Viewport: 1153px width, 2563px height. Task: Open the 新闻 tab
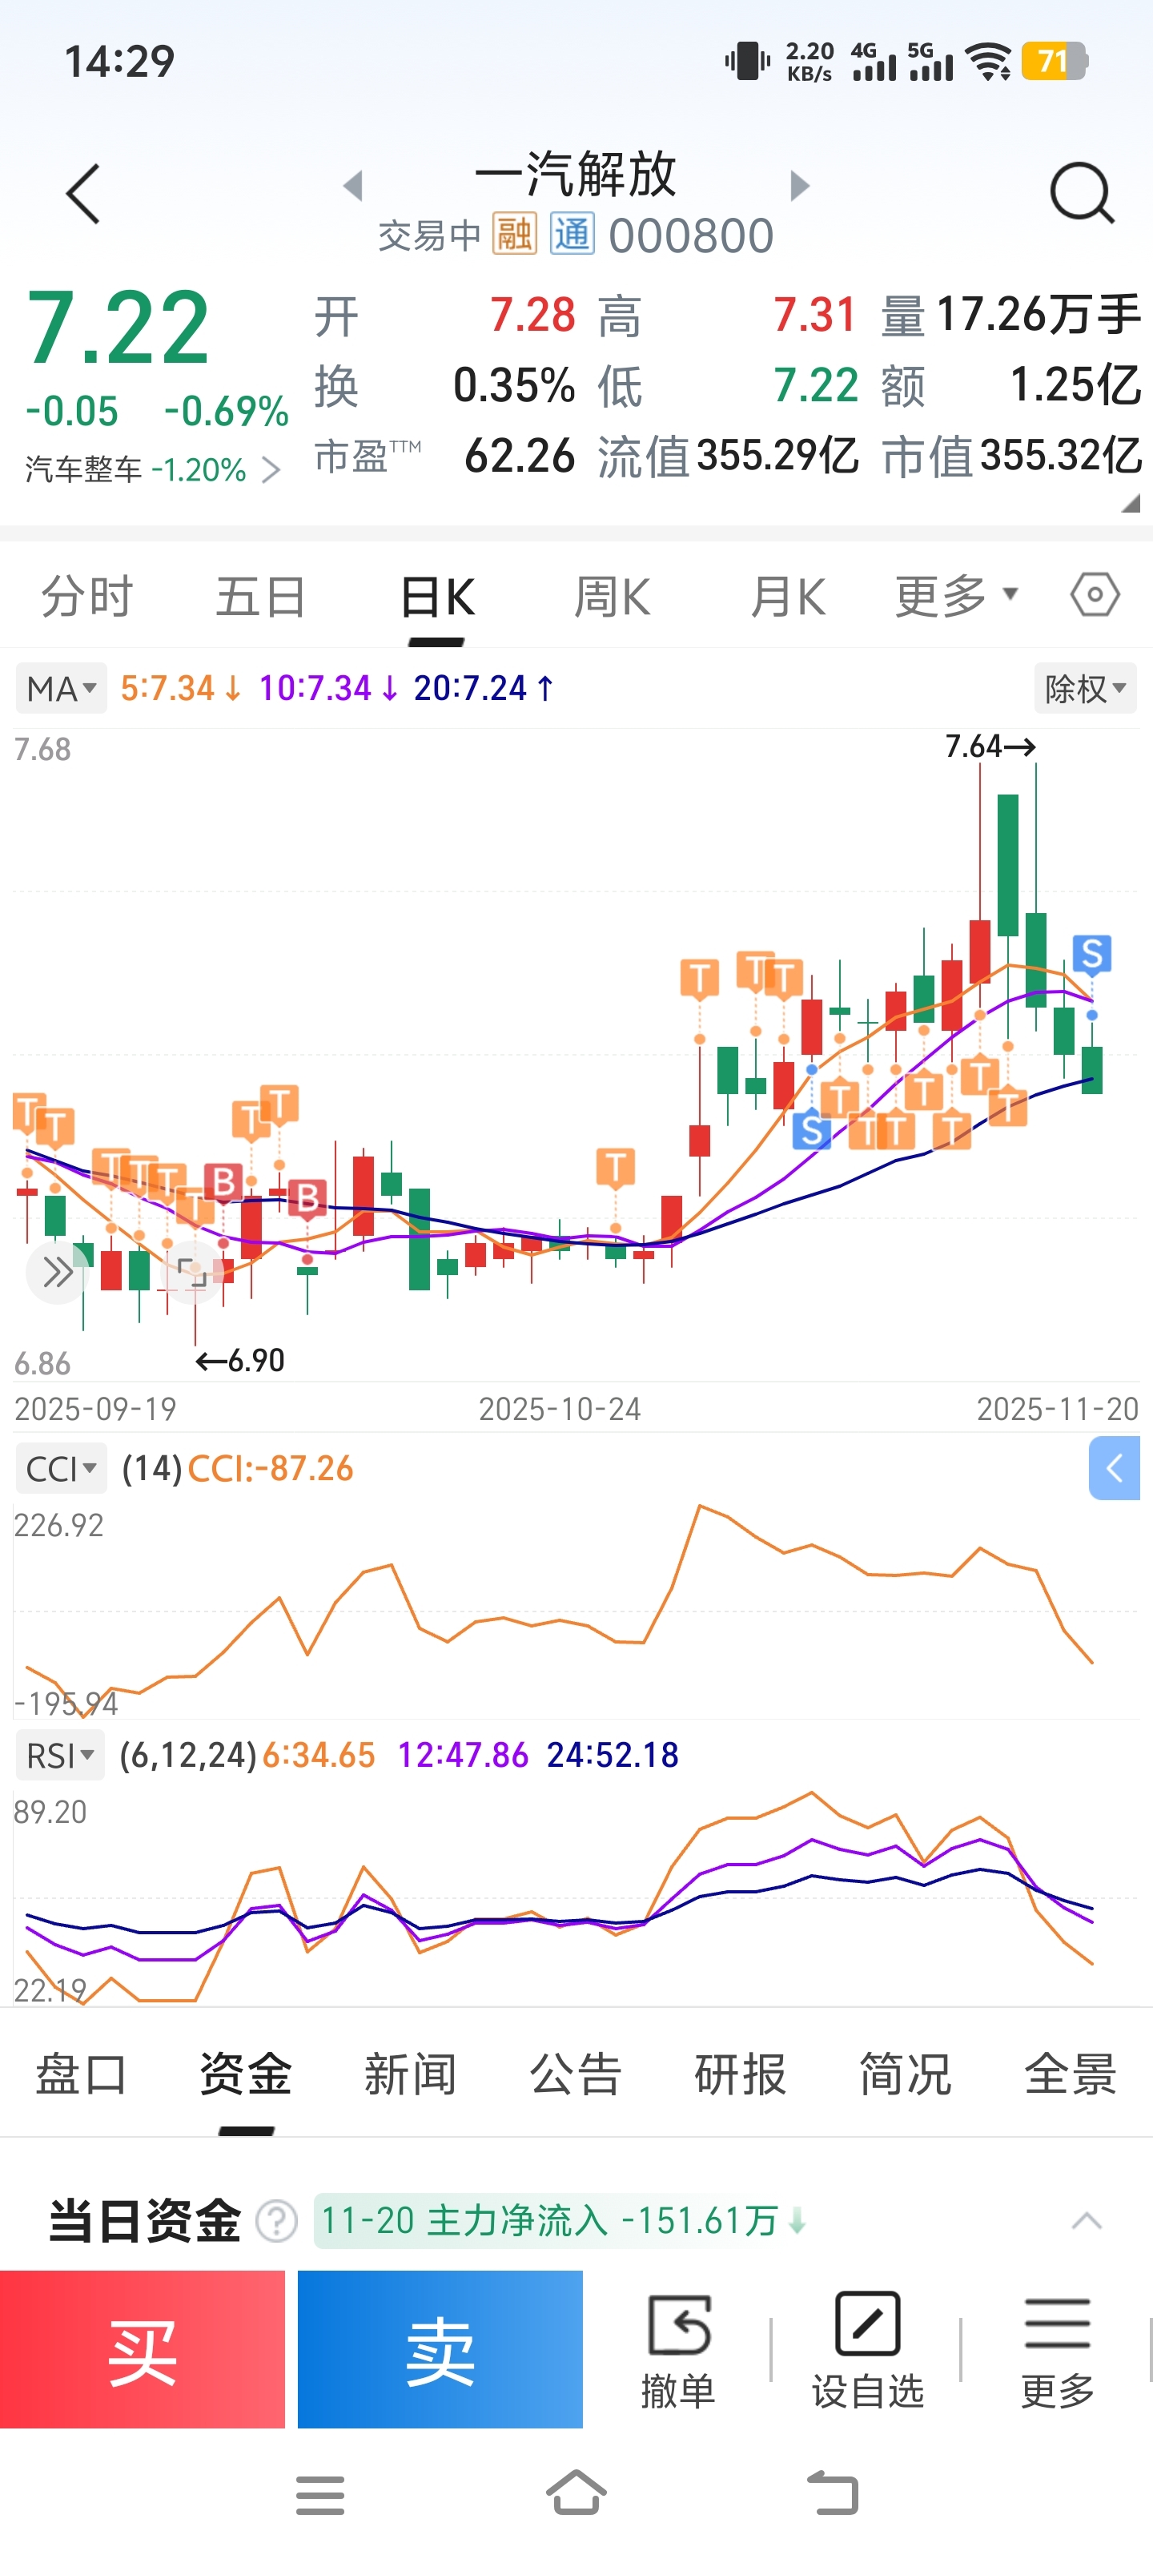tap(411, 2074)
